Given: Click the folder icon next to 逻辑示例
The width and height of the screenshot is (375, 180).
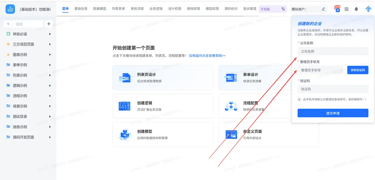Looking at the screenshot, I should (9, 86).
